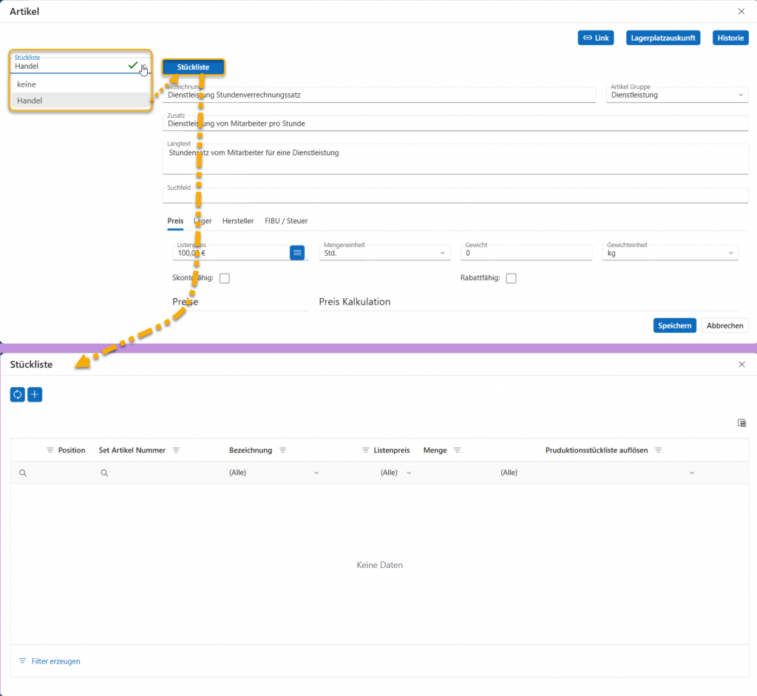Enable the Skontofähig checkbox

click(225, 278)
